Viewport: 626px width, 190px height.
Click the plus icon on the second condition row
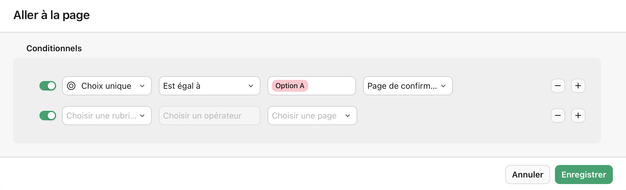(x=578, y=116)
